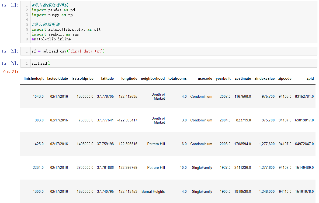Click the zpid value 69819817.0
The width and height of the screenshot is (319, 203).
(304, 120)
